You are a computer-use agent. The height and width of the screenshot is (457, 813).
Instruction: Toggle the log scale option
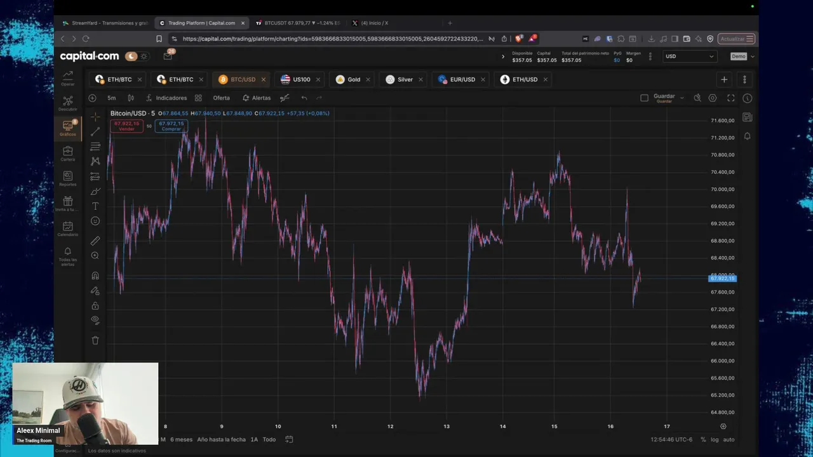[715, 439]
